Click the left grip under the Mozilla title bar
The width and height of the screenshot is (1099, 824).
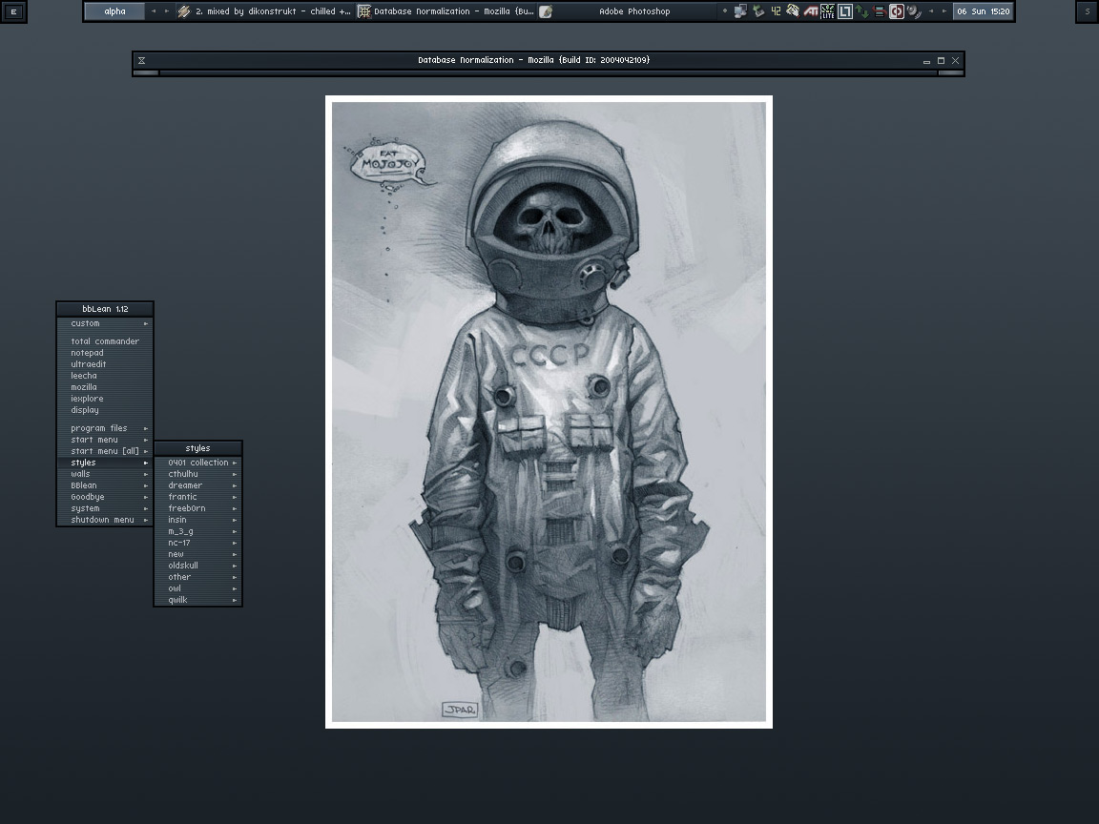point(147,72)
